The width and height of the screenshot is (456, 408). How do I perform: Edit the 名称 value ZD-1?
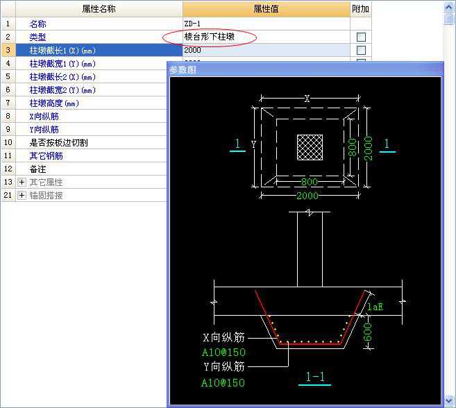(266, 24)
